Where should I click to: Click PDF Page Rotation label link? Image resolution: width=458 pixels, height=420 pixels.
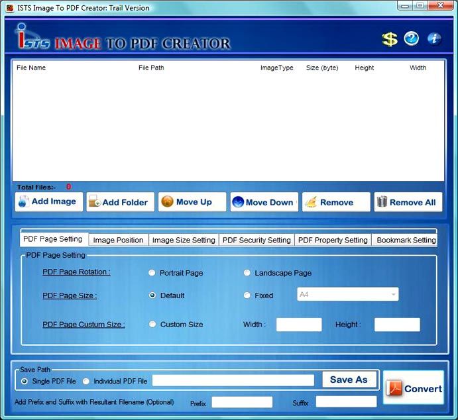[x=76, y=272]
